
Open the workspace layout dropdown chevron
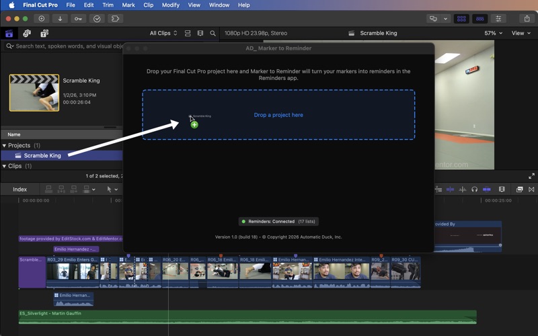click(445, 19)
